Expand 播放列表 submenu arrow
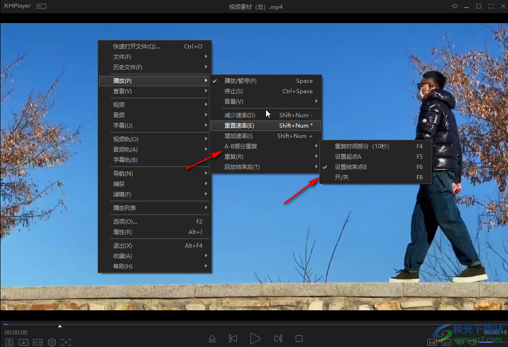 coord(206,208)
